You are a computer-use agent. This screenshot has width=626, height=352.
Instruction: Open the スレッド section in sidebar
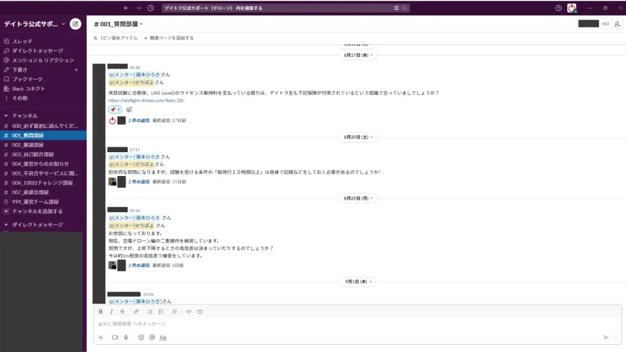(24, 41)
